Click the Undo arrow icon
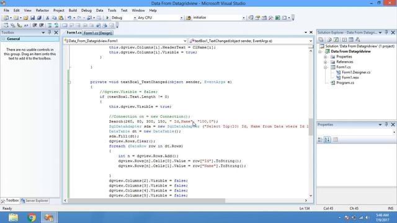The width and height of the screenshot is (397, 223). point(69,18)
